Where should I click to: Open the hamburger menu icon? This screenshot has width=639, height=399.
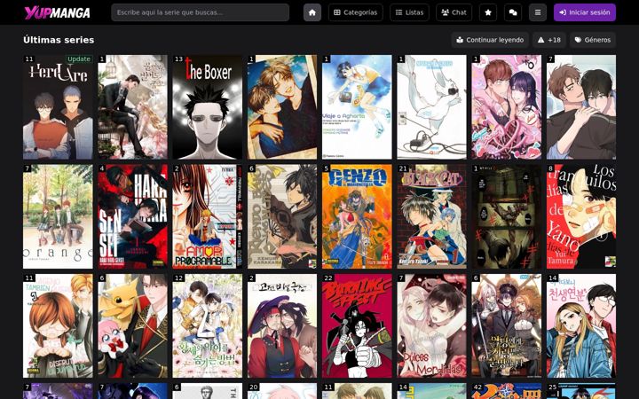tap(538, 12)
